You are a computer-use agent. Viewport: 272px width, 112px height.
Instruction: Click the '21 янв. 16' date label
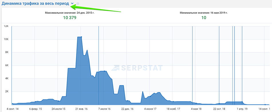pos(81,109)
